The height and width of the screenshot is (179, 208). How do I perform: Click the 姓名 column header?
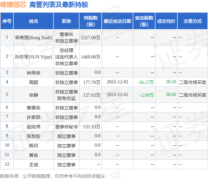click(x=34, y=21)
